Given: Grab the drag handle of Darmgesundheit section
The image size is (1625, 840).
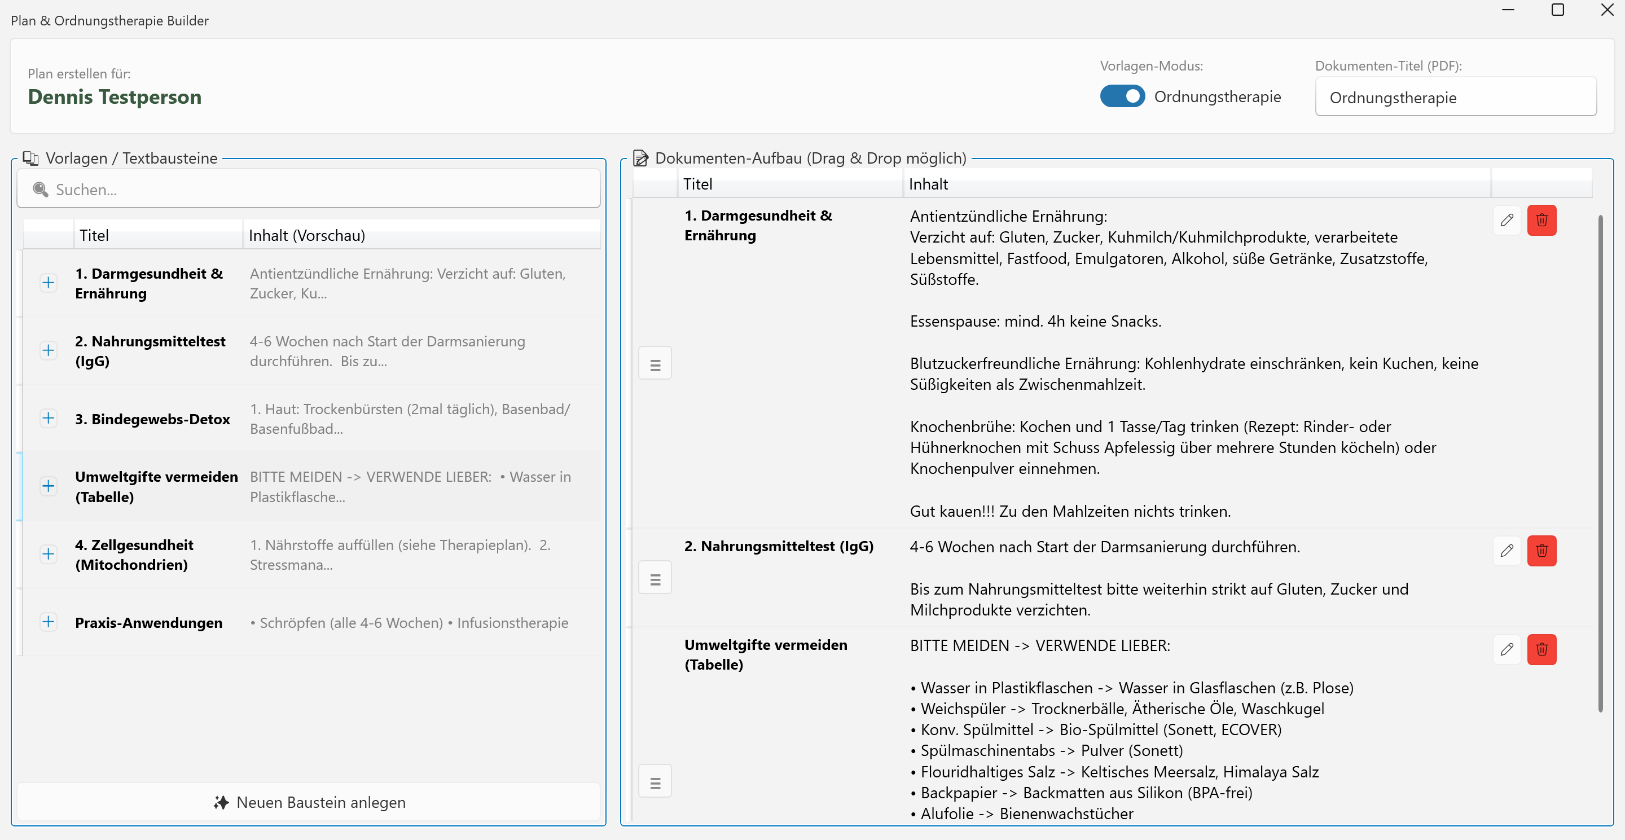Looking at the screenshot, I should point(655,363).
